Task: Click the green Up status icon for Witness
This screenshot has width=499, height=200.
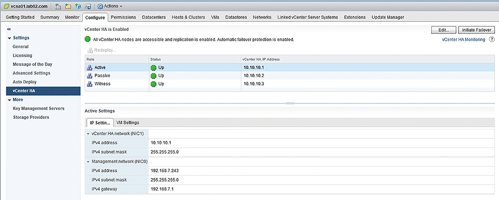Action: (x=154, y=84)
